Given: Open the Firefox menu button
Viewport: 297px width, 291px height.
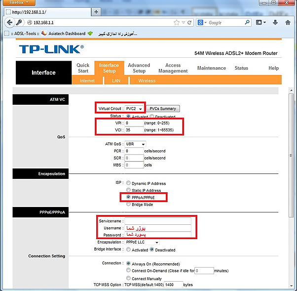Looking at the screenshot, I should pos(19,2).
